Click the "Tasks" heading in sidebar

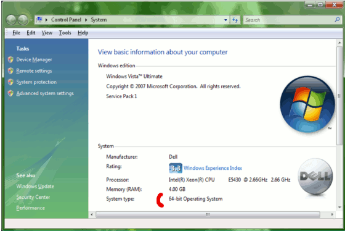[23, 49]
